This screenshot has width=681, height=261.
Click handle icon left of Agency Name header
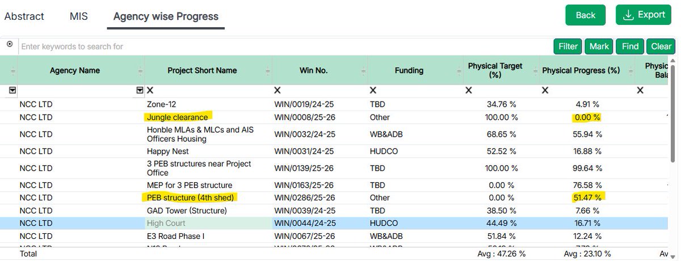pos(13,71)
